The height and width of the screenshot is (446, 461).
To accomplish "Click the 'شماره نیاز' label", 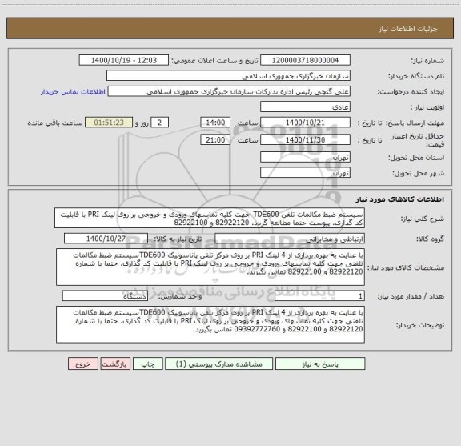I will tap(427, 61).
